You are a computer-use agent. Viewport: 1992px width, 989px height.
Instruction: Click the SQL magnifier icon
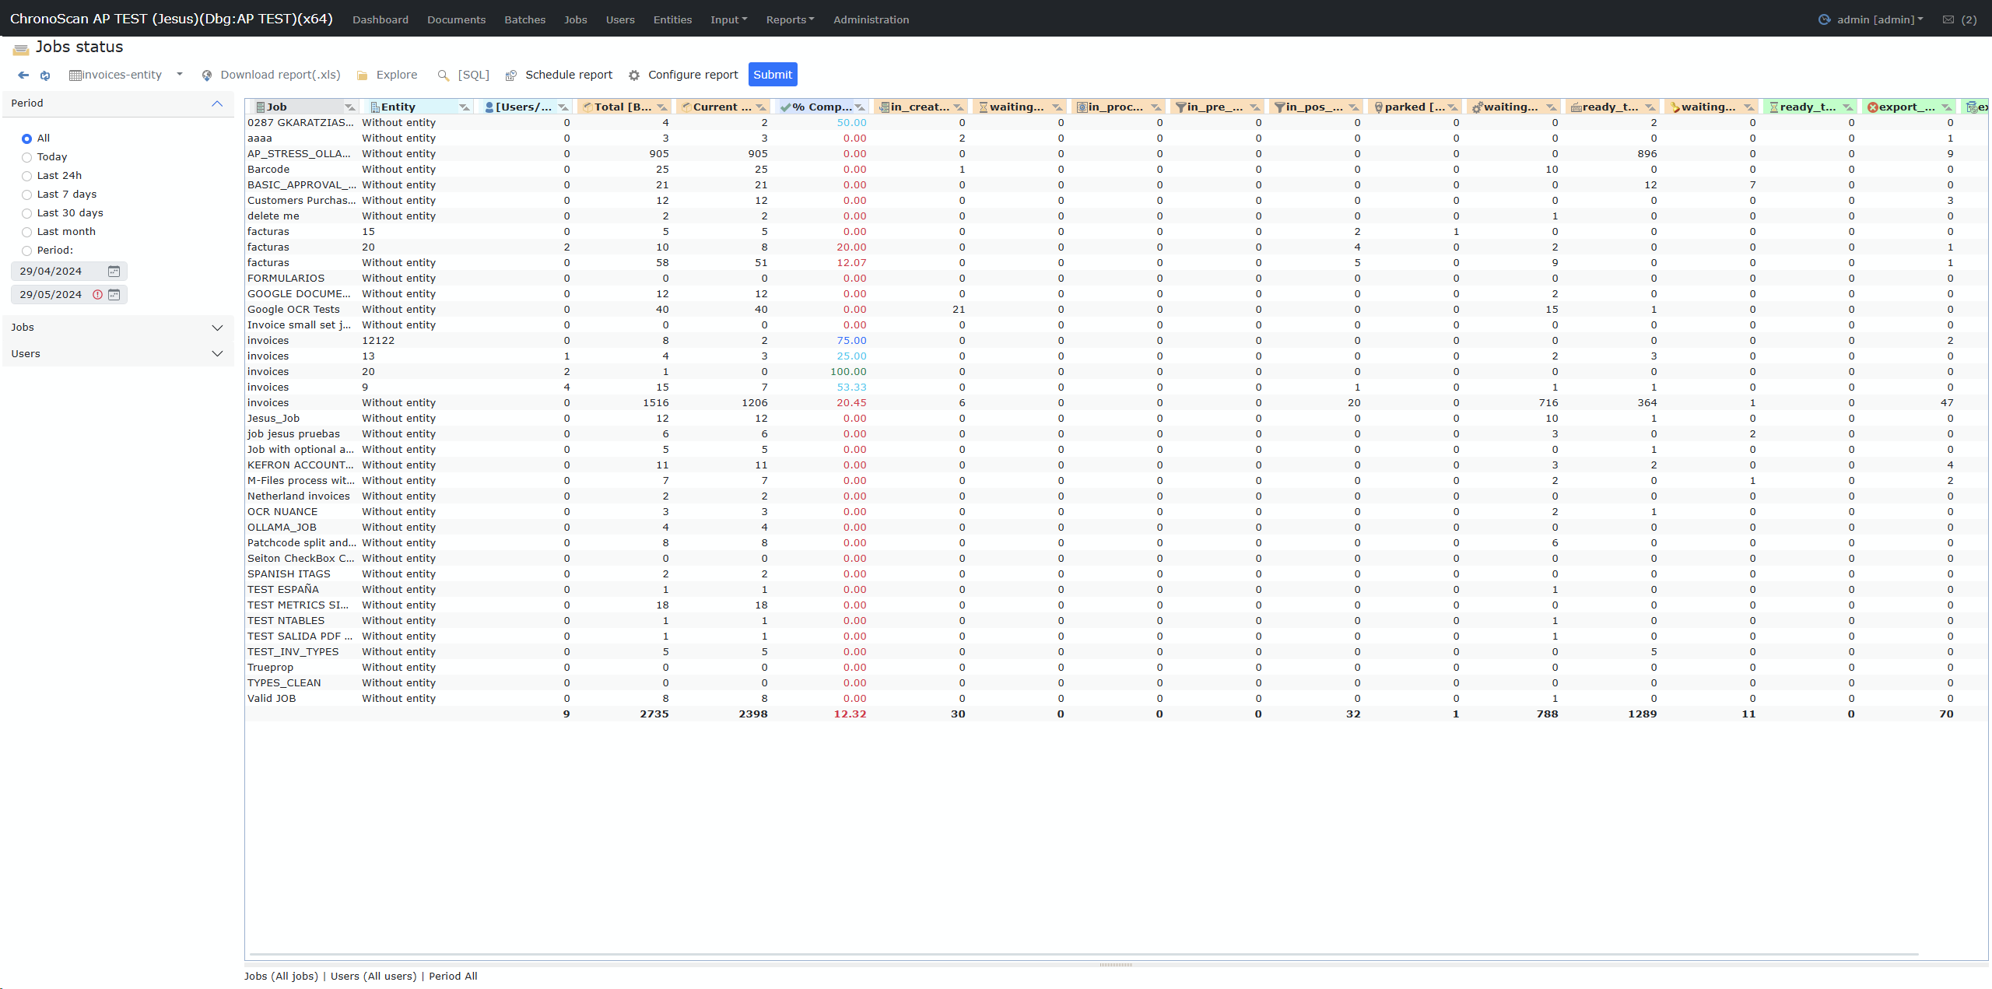click(444, 75)
